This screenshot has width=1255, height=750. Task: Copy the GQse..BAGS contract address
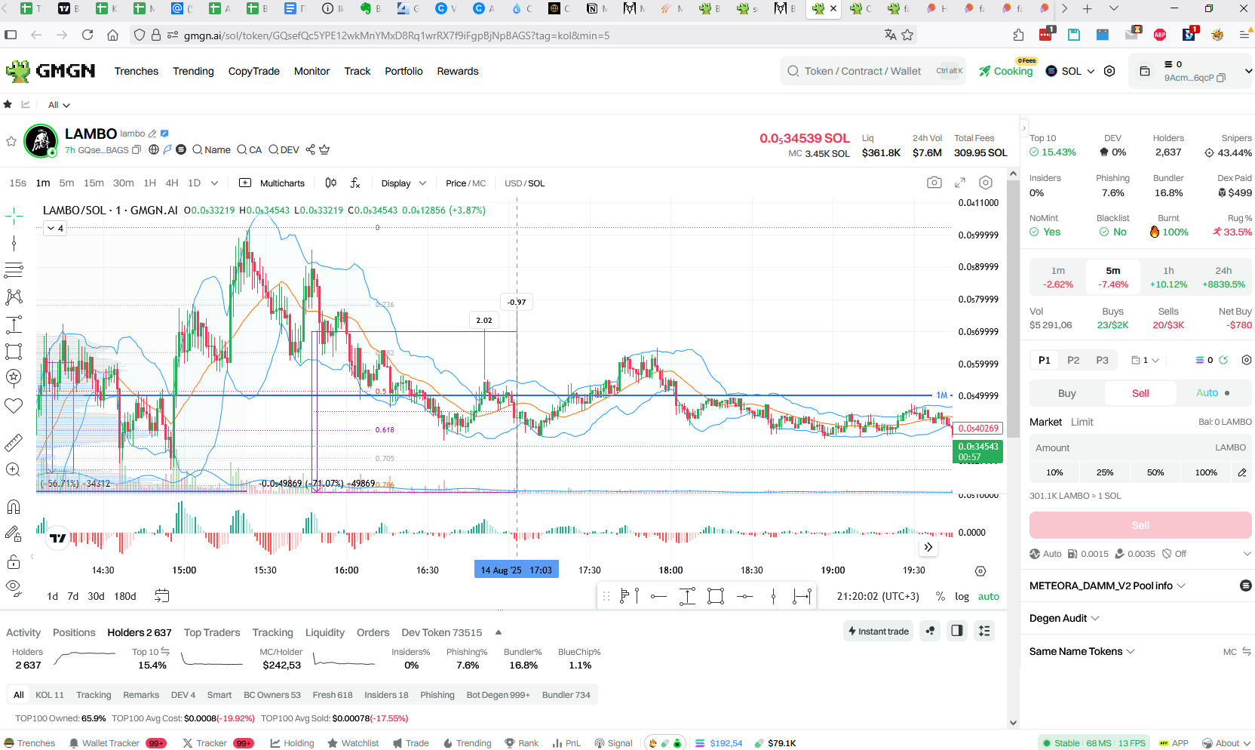(137, 149)
